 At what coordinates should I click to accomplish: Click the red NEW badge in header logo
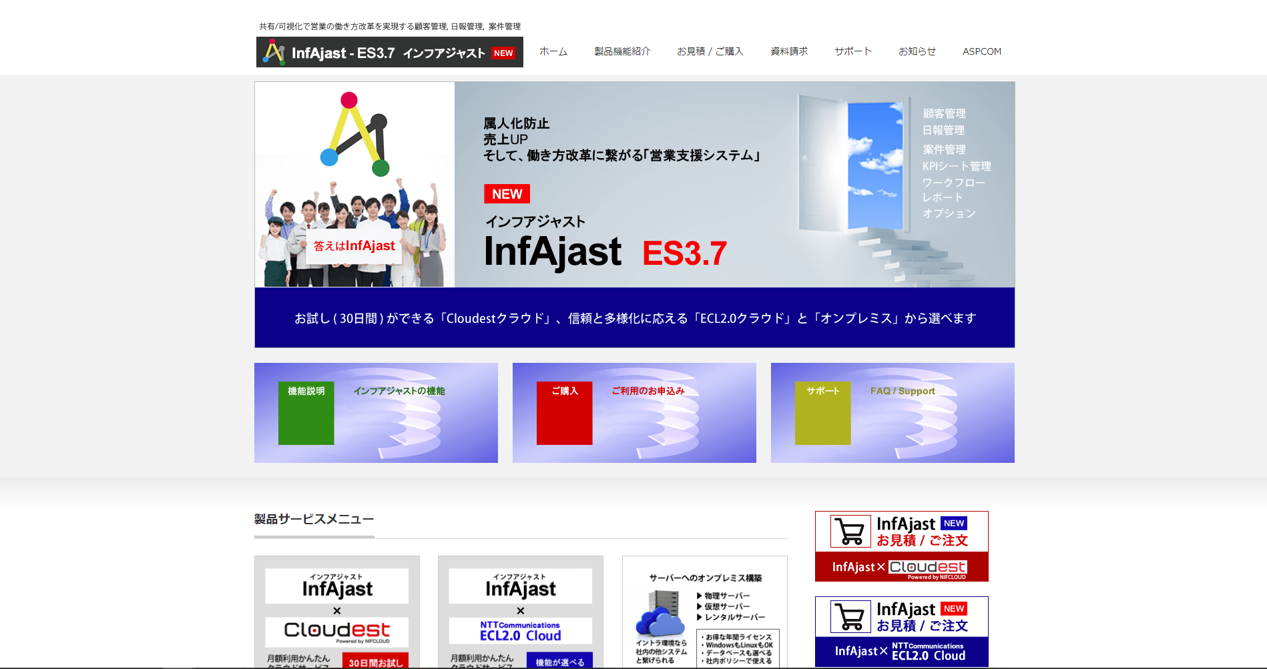click(503, 53)
